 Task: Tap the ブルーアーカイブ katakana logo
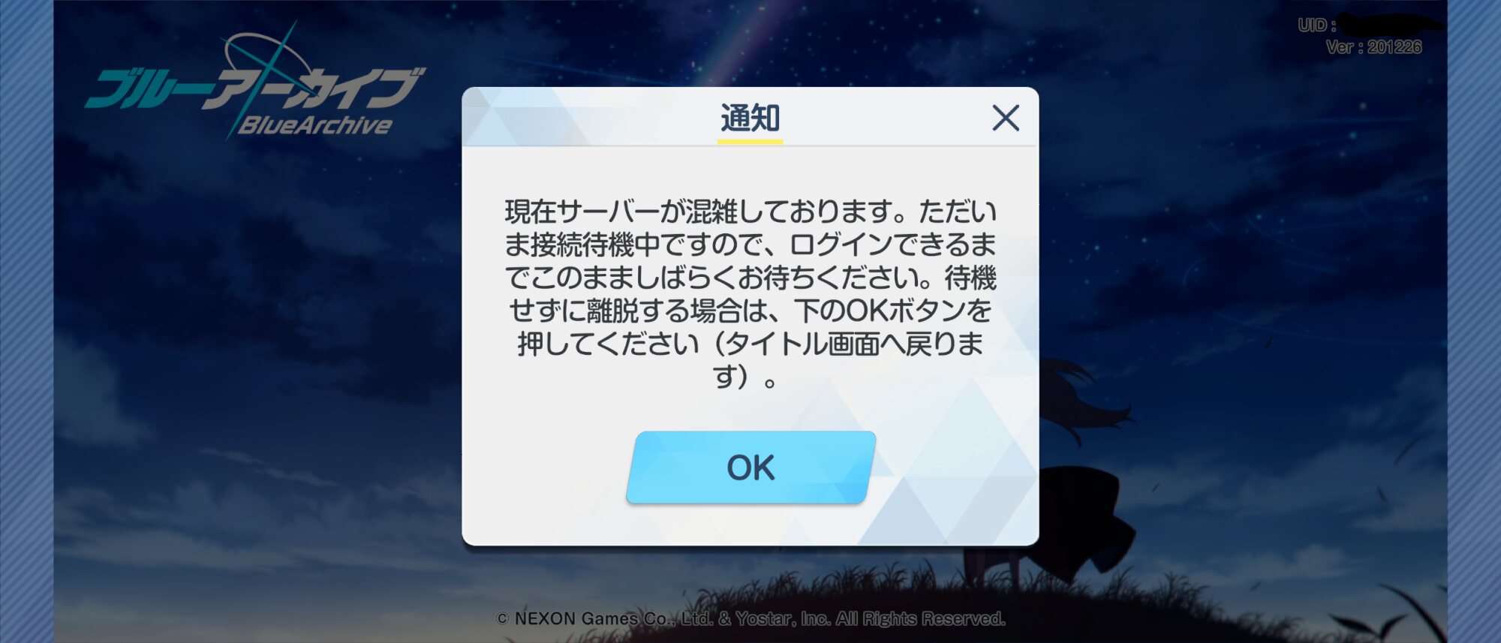[x=255, y=88]
